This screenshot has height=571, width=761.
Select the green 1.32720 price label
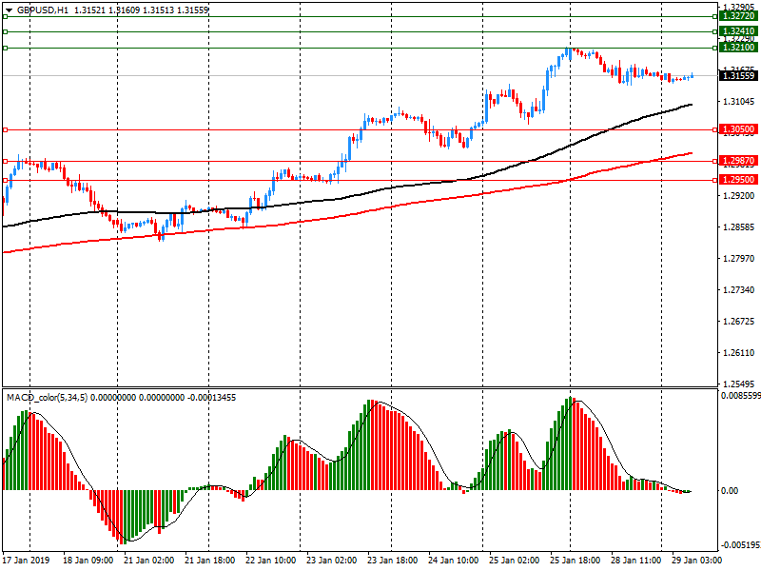point(738,16)
